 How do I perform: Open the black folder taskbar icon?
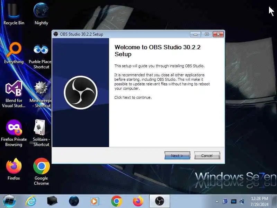[52, 201]
